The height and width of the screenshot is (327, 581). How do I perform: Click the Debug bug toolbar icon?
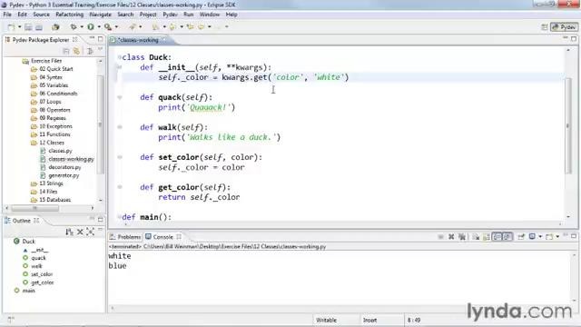pos(74,27)
